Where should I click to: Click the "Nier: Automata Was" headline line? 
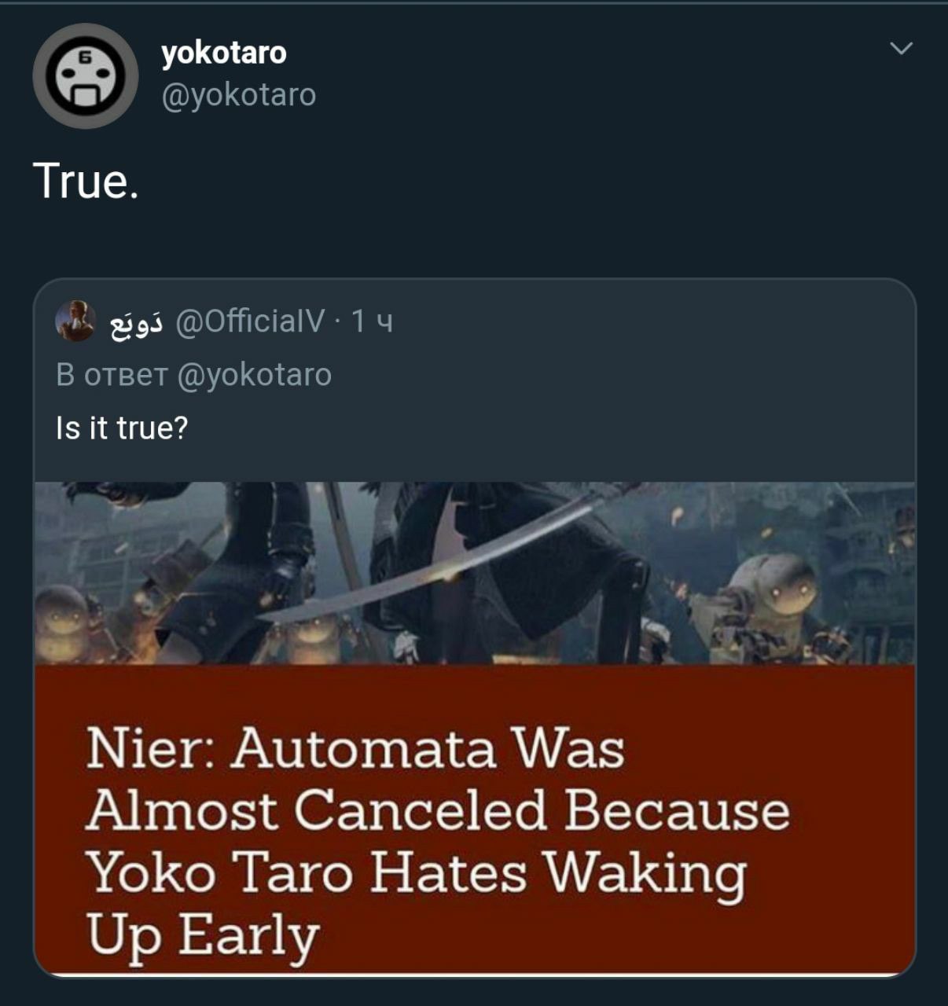[x=355, y=747]
